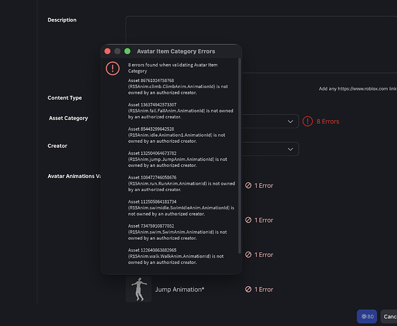This screenshot has height=326, width=397.
Task: Click the Creator label
Action: 57,146
